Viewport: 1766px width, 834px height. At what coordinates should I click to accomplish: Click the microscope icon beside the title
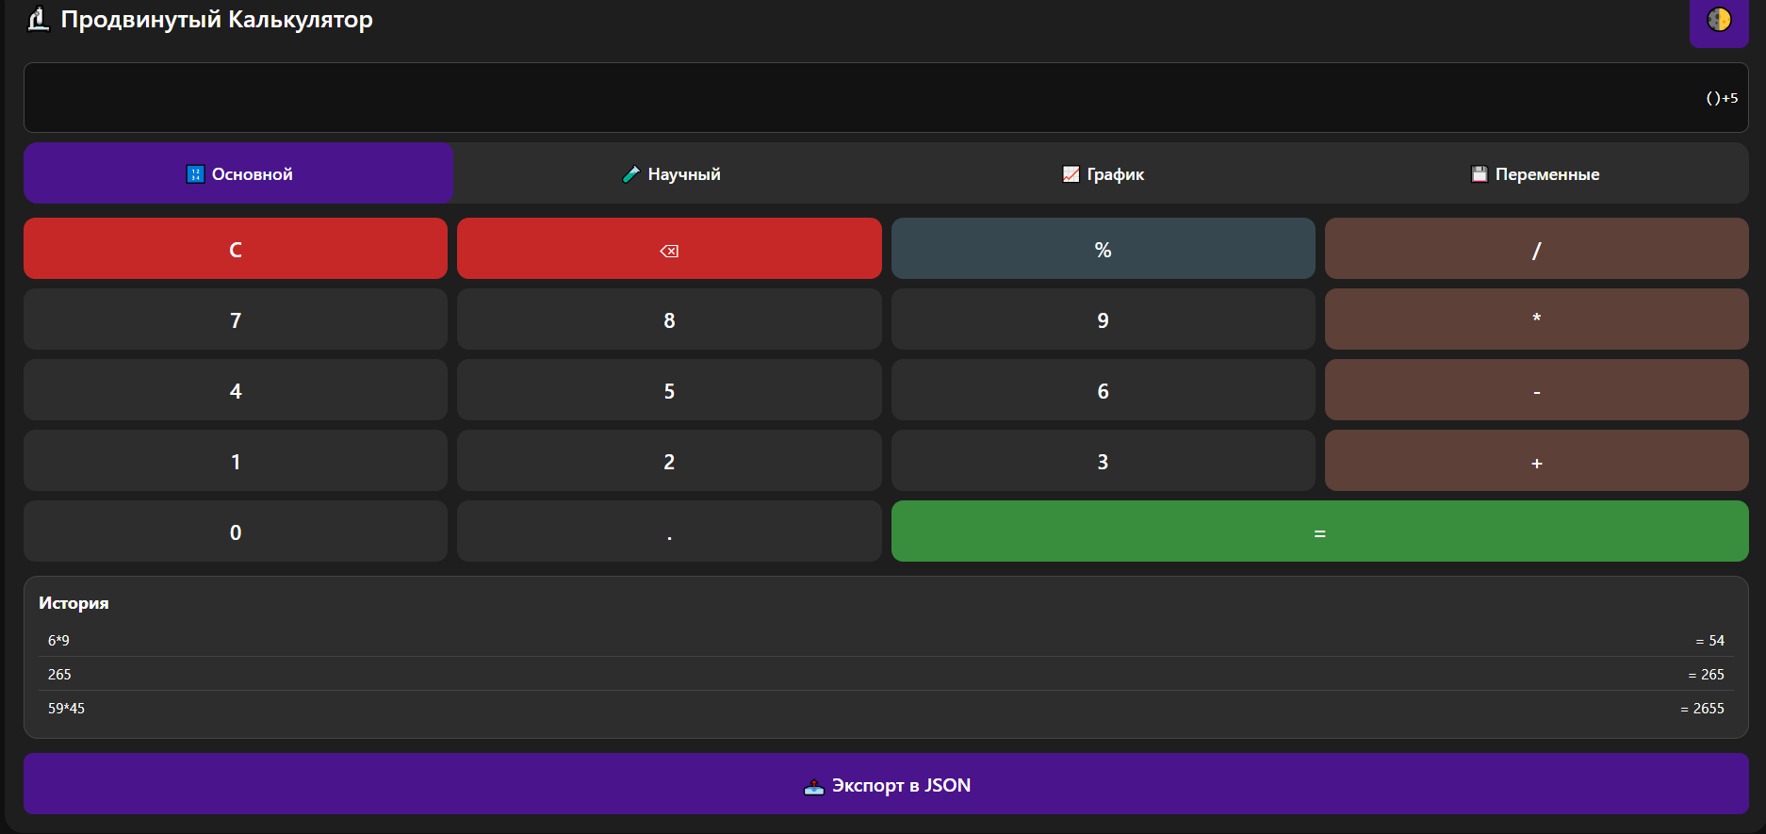click(38, 19)
